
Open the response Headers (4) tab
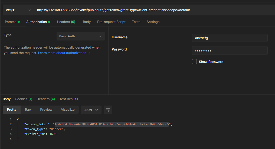pos(45,99)
